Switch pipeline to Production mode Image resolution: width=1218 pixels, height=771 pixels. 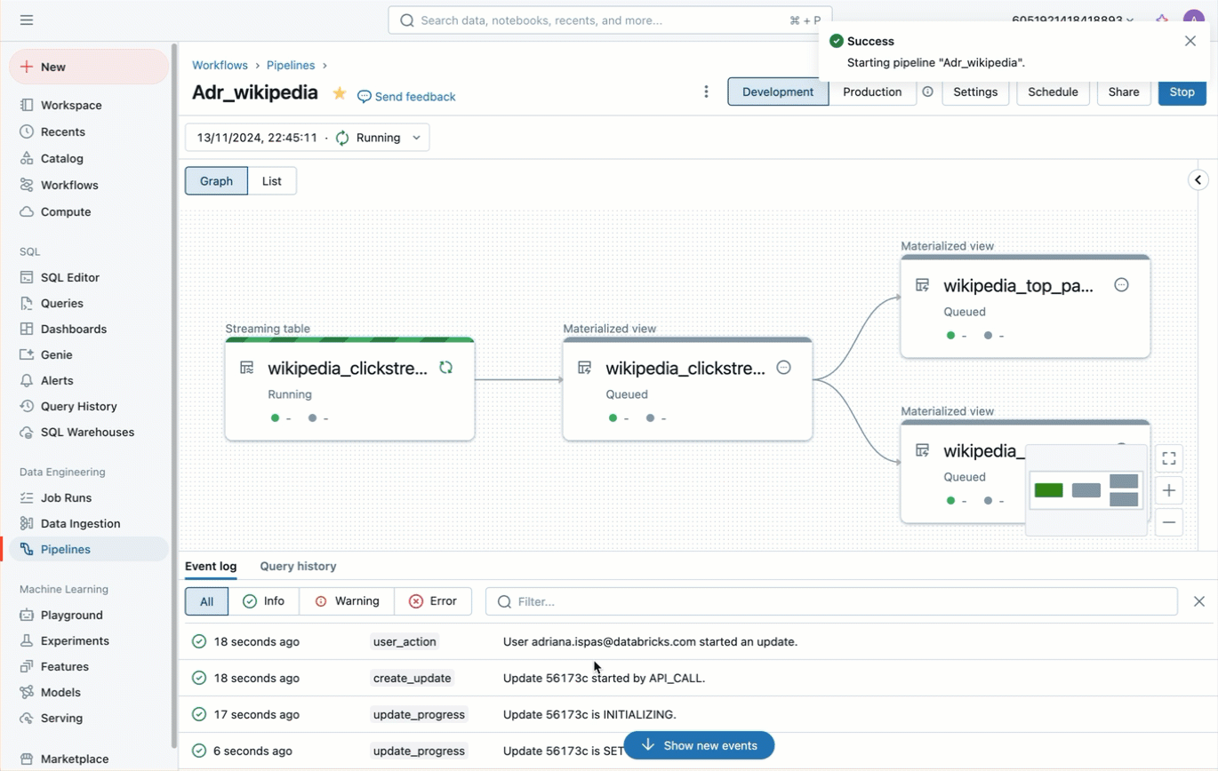[871, 92]
